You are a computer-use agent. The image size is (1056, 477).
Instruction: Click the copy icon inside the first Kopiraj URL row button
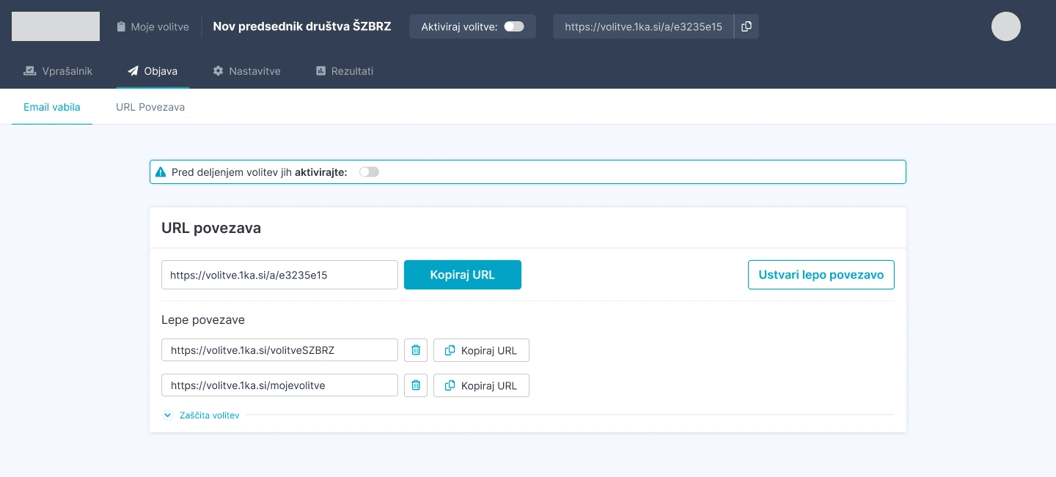tap(450, 350)
